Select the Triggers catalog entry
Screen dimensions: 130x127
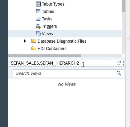pyautogui.click(x=49, y=26)
